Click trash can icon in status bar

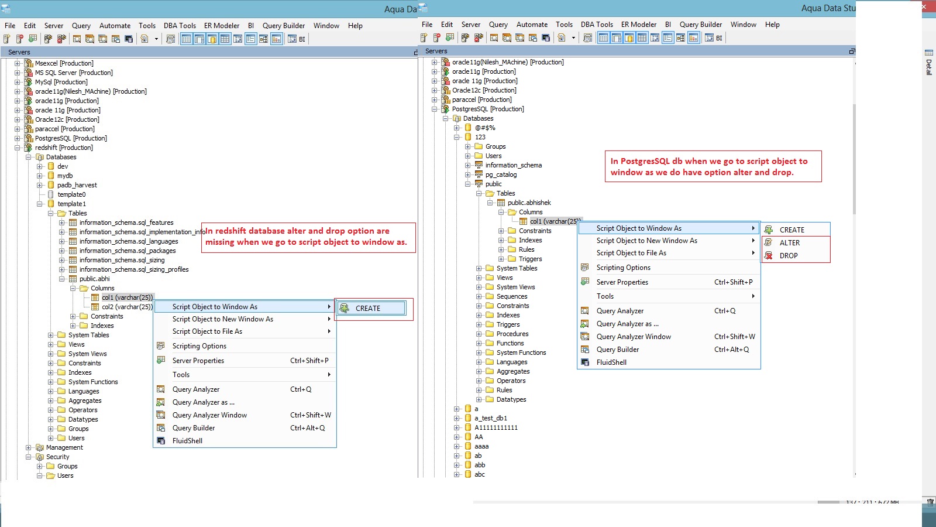(x=930, y=502)
